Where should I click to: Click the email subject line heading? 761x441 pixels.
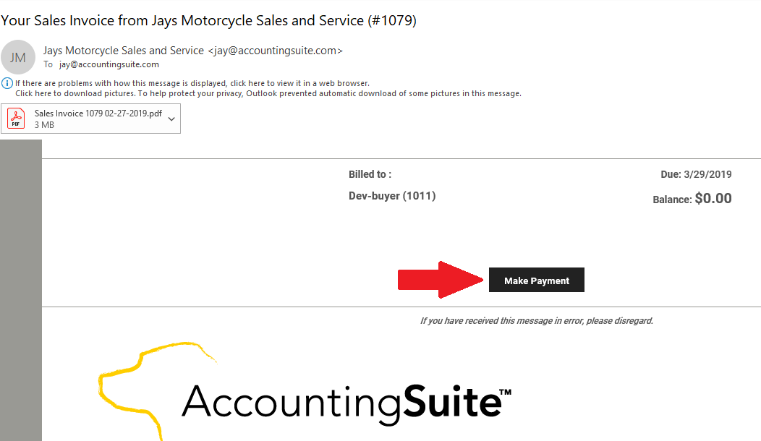tap(208, 20)
